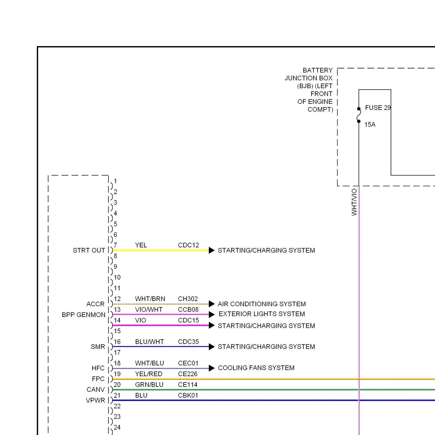Select the BPP GENMON pin label
This screenshot has height=435, width=435.
pos(84,315)
